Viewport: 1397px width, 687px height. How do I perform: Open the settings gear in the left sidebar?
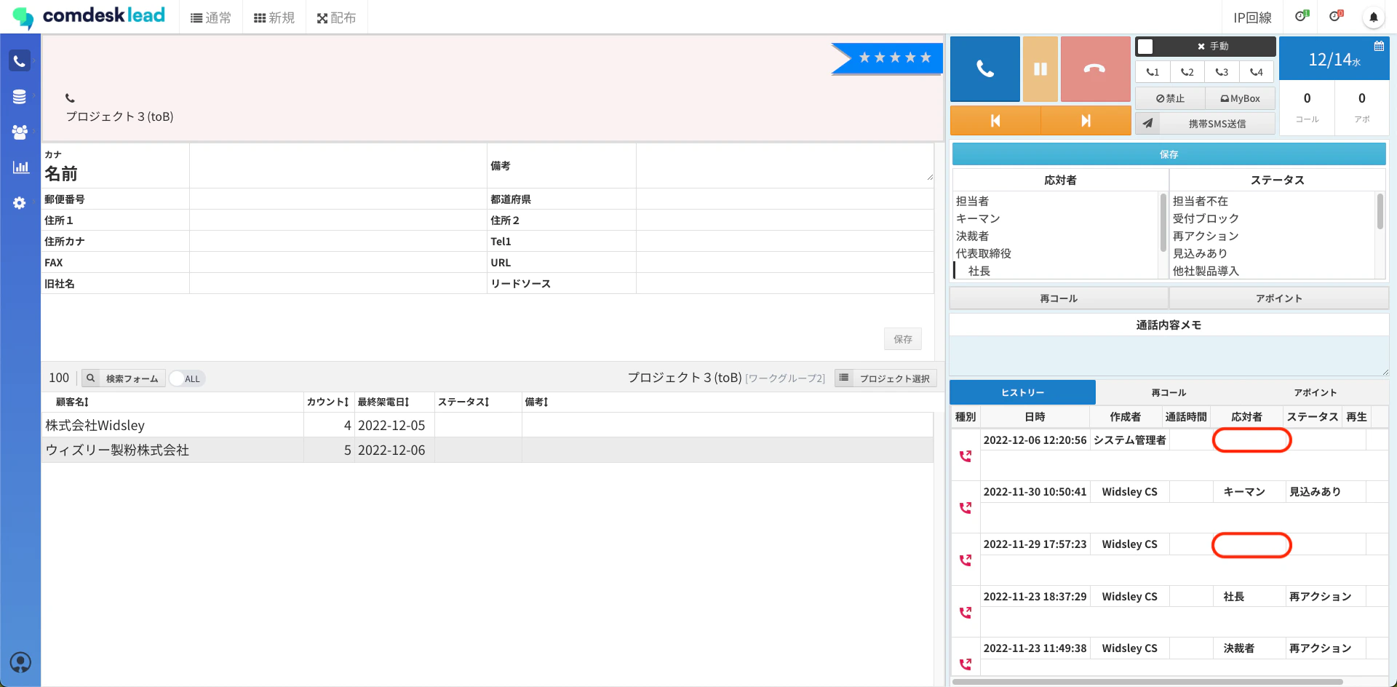20,203
